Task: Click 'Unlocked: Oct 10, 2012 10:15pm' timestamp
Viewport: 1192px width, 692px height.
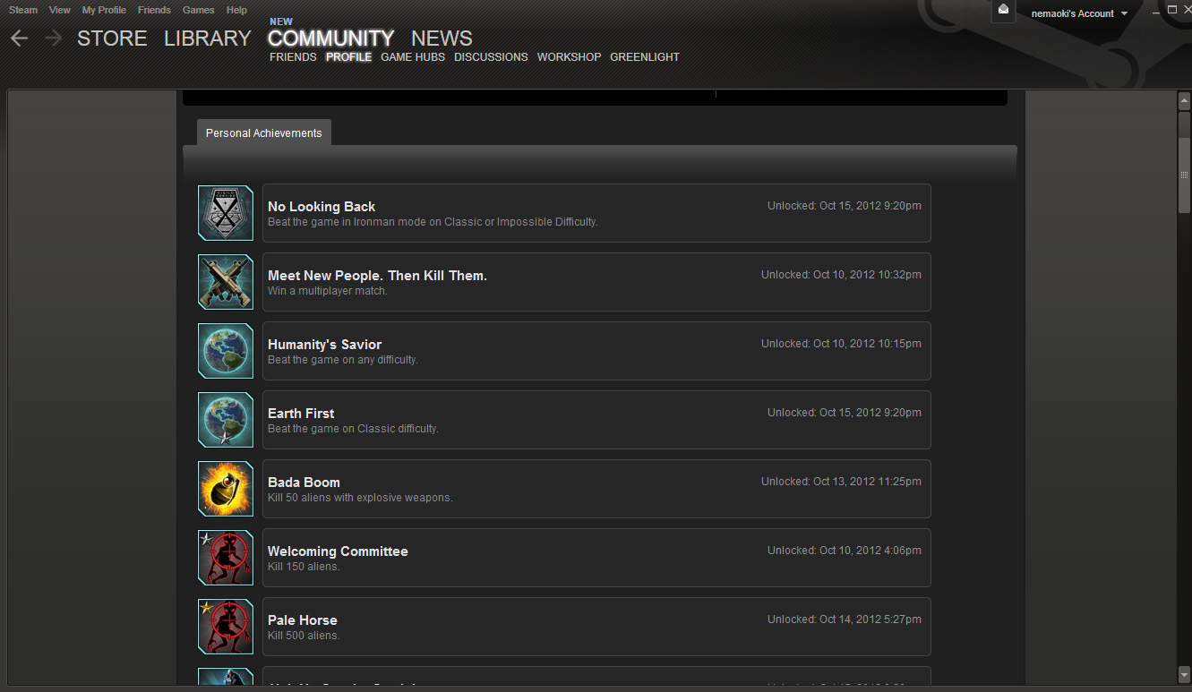Action: (841, 344)
